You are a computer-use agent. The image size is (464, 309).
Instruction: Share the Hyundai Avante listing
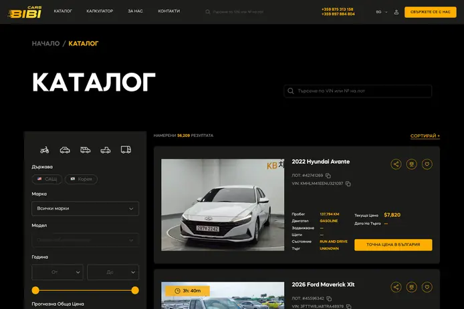coord(396,164)
